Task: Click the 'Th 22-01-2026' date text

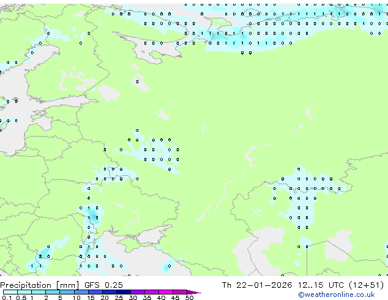Action: [x=257, y=285]
